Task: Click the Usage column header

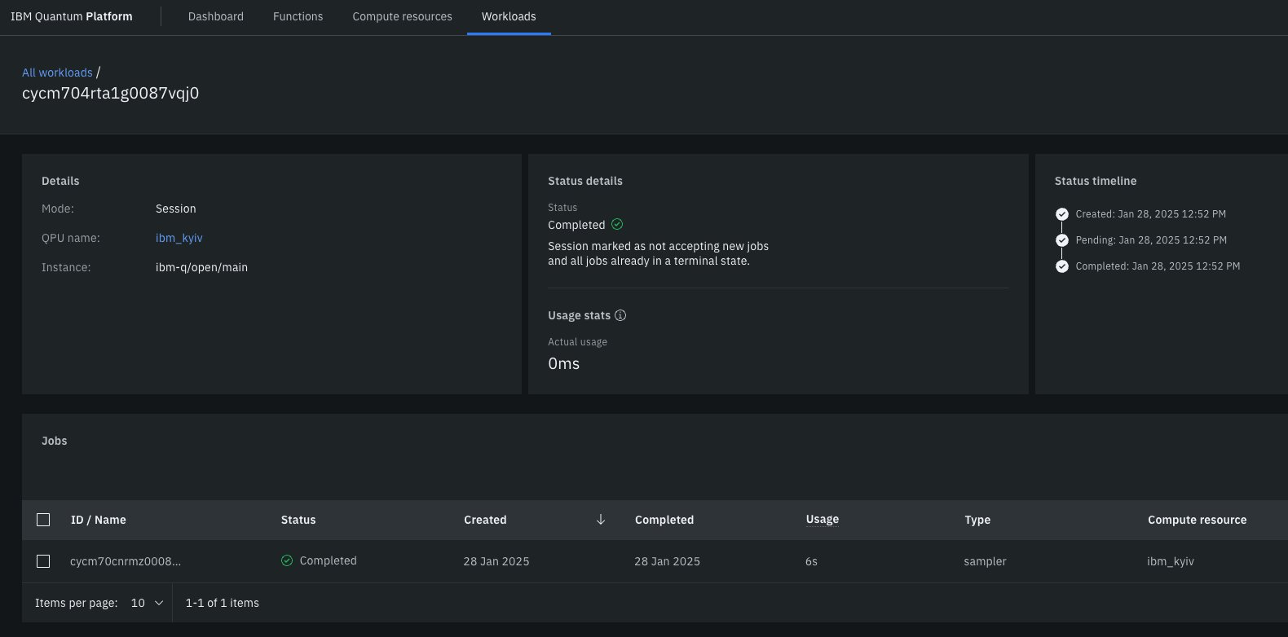Action: [822, 519]
